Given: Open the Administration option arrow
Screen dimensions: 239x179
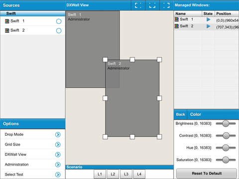Looking at the screenshot, I should (58, 165).
